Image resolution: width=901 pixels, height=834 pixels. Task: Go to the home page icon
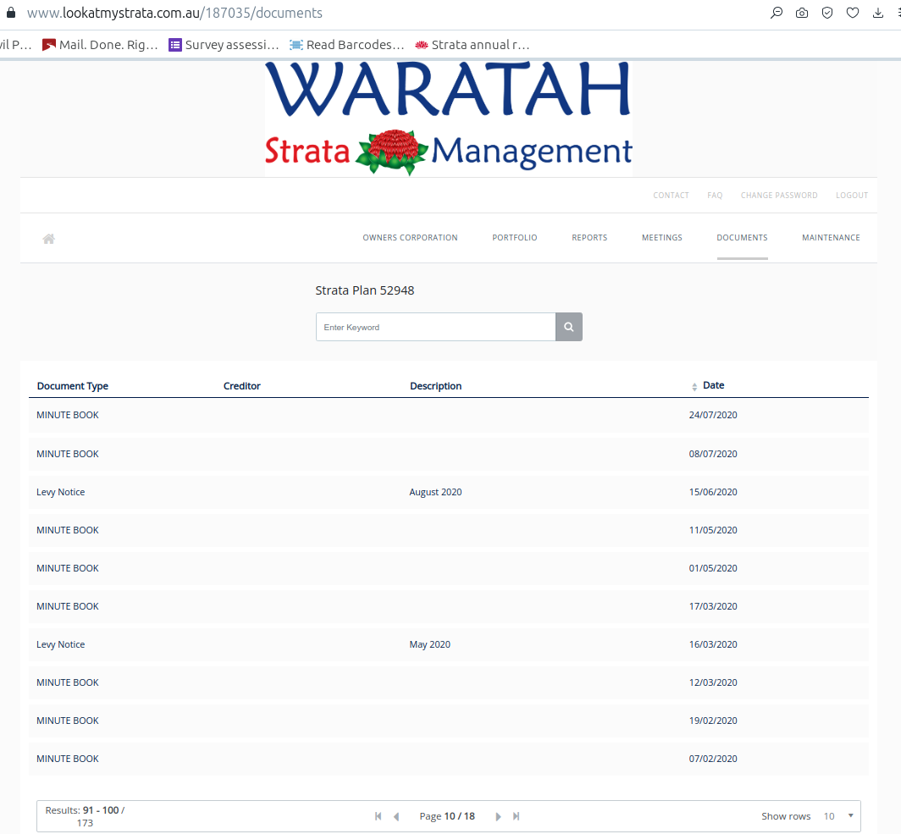tap(49, 239)
